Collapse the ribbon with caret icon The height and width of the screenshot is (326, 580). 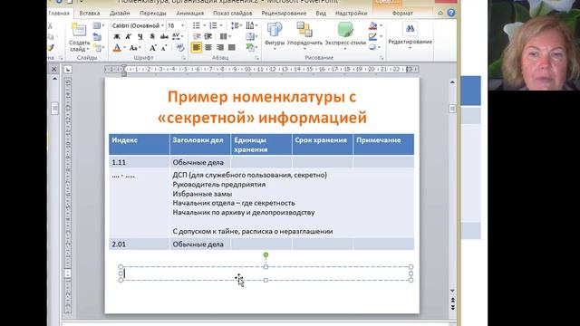(440, 13)
